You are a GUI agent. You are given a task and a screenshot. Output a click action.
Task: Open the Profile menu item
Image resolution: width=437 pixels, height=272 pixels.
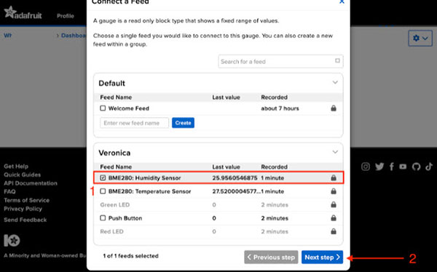66,16
